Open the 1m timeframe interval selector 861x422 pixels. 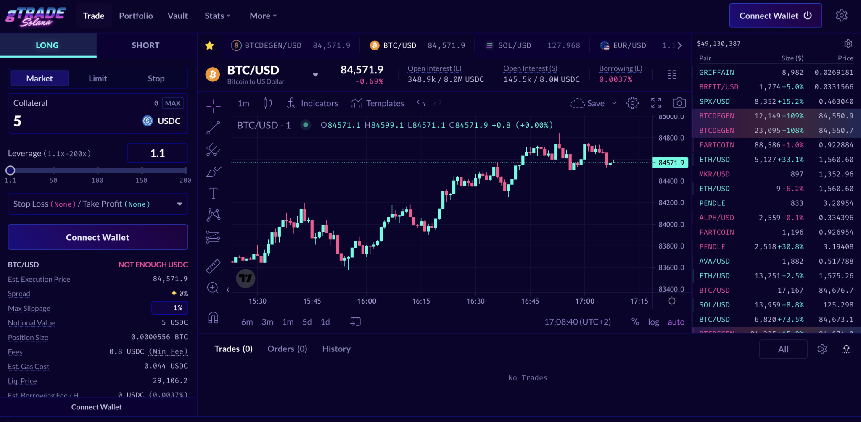point(243,103)
